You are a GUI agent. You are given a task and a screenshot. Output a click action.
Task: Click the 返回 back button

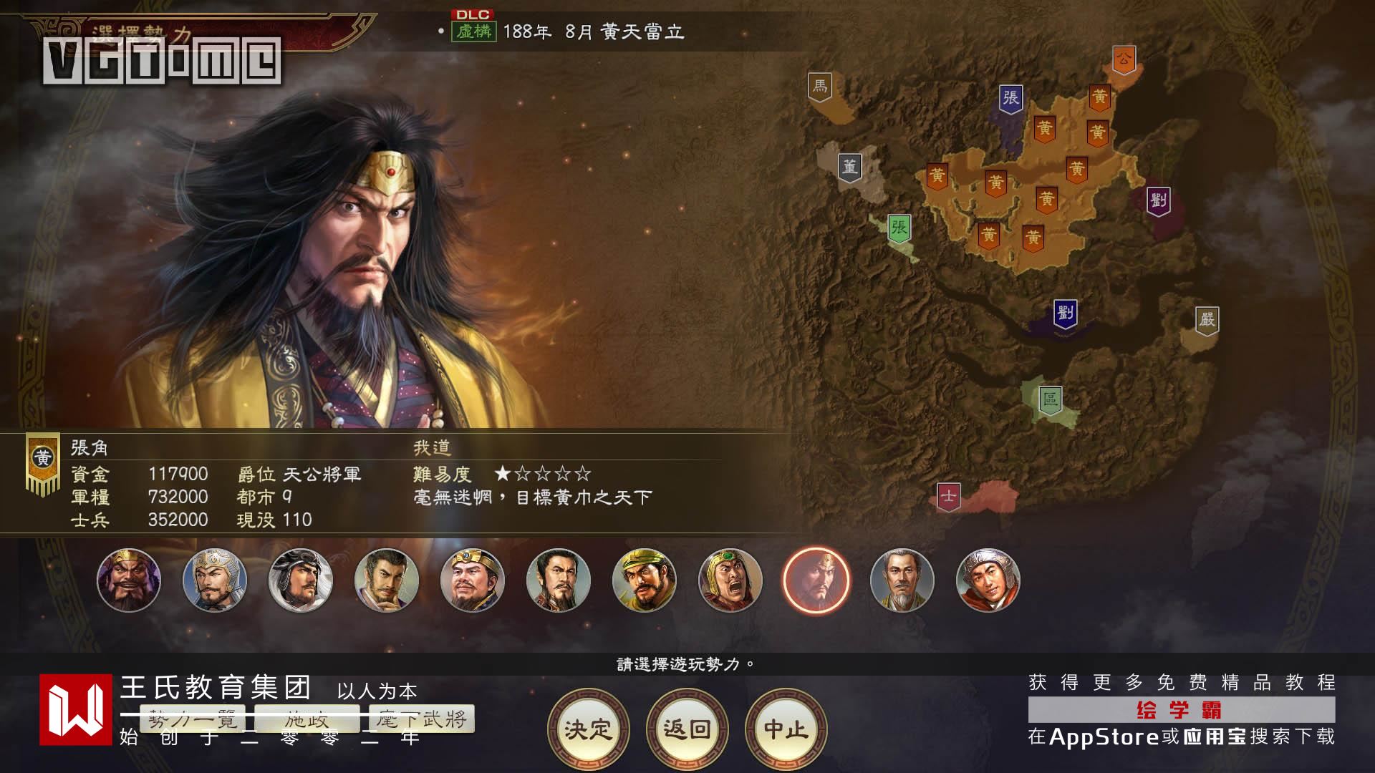(x=687, y=729)
